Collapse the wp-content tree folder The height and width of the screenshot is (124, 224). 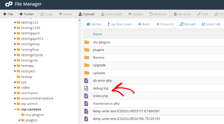point(15,110)
